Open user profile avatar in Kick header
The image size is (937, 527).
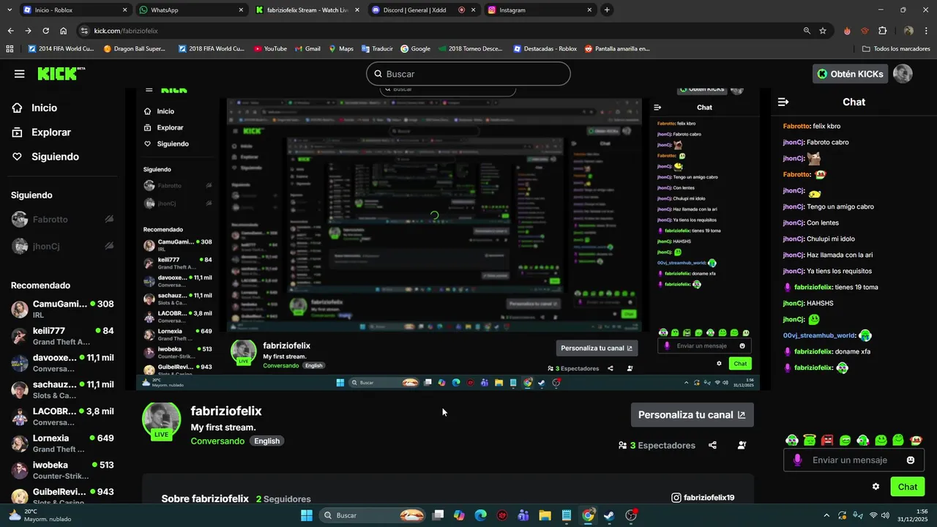coord(903,74)
